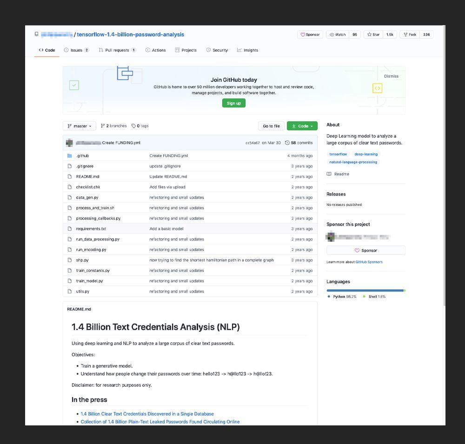
Task: Open the Pull requests tab
Action: (x=118, y=50)
